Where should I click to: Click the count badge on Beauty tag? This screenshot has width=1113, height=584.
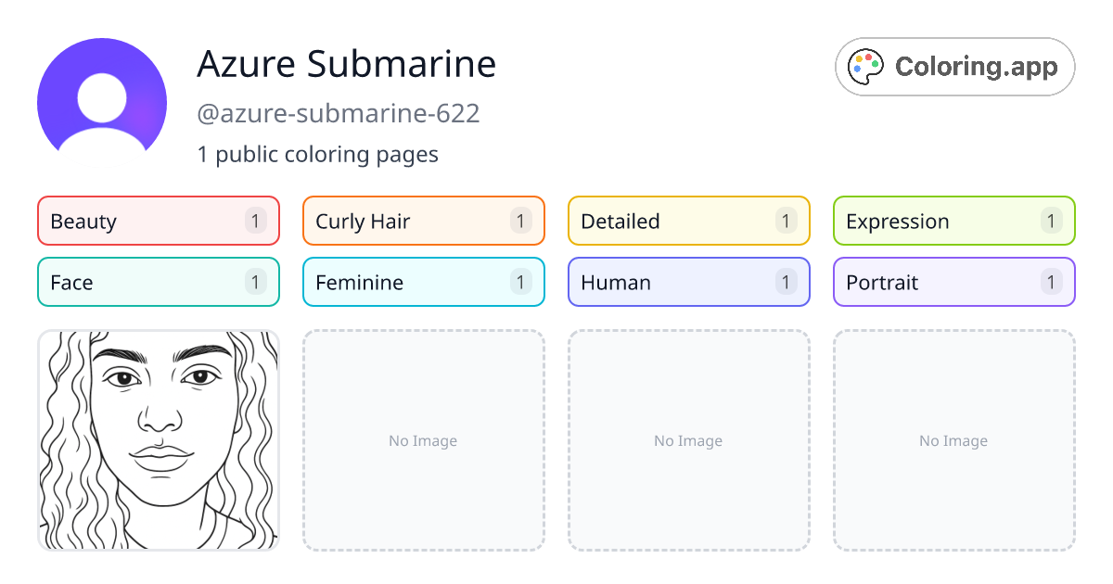[x=255, y=221]
